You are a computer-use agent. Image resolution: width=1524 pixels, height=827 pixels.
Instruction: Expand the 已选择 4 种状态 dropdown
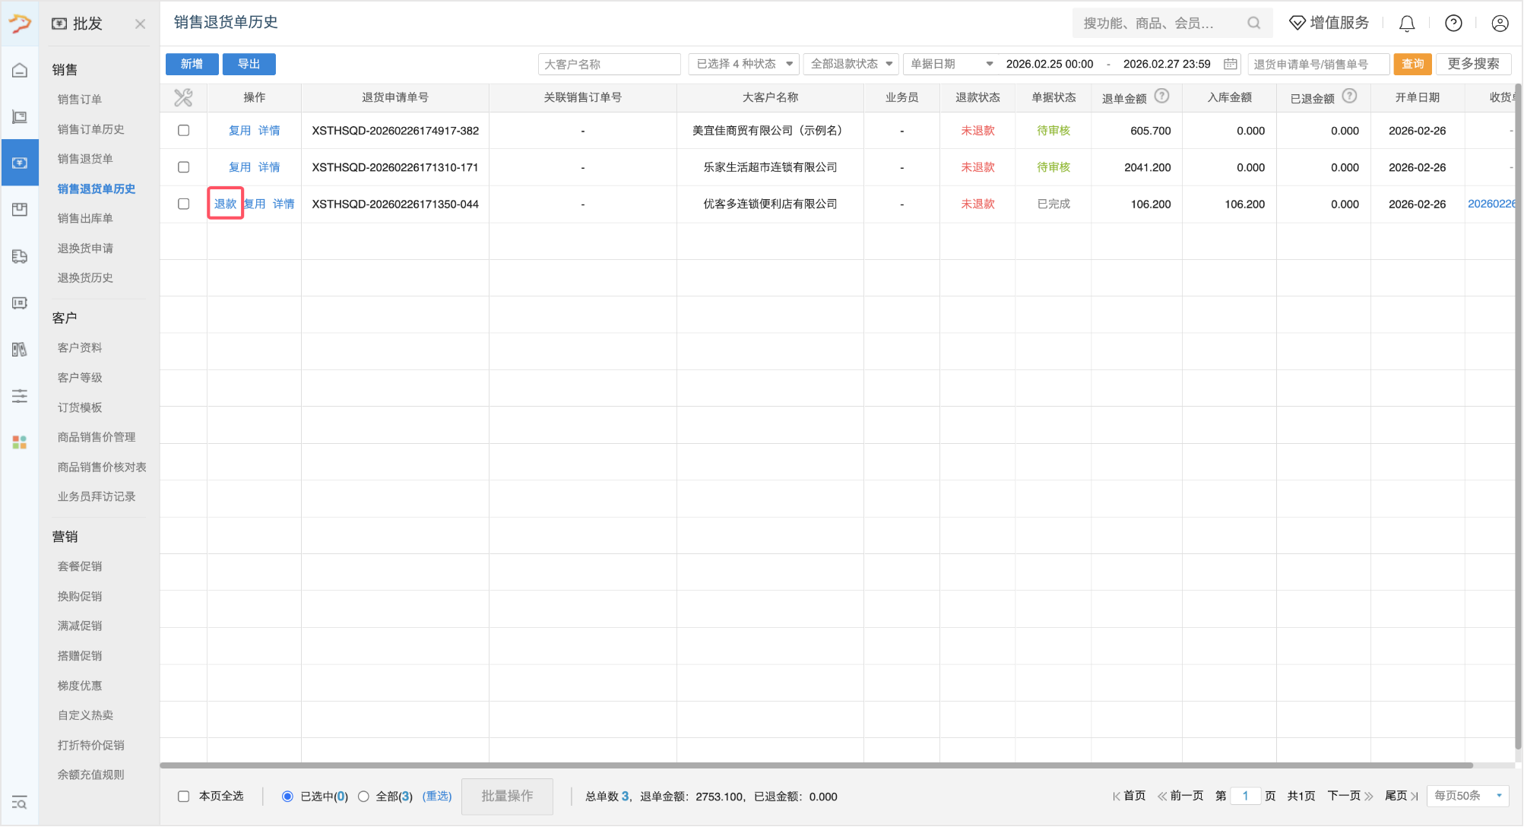click(x=743, y=64)
